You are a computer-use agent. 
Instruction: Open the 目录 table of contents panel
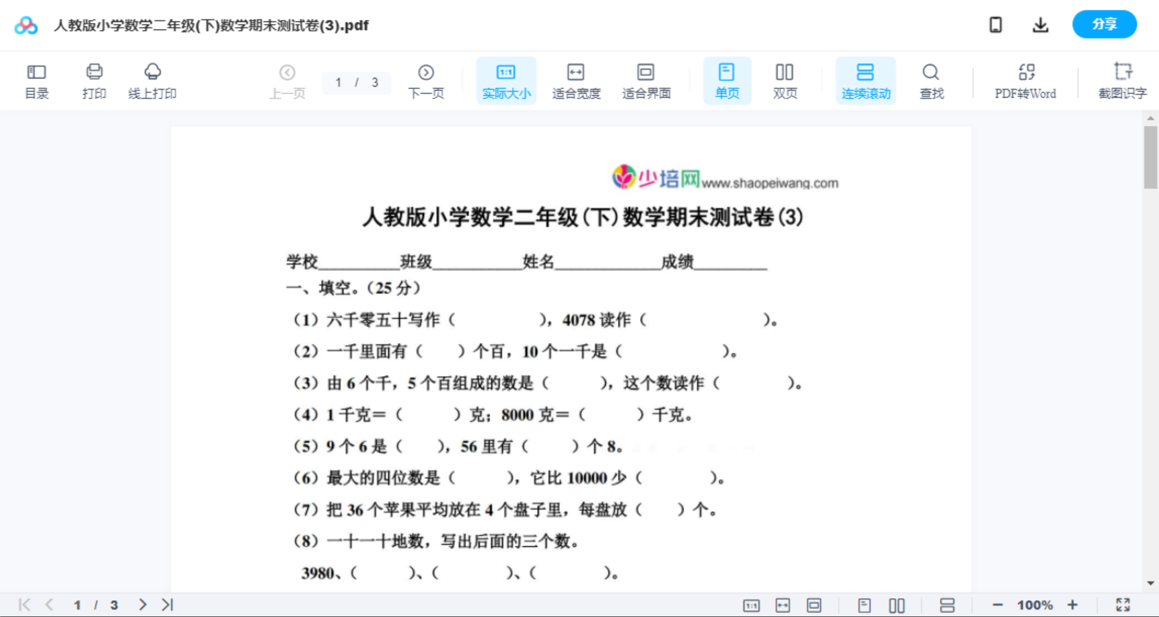(x=36, y=80)
